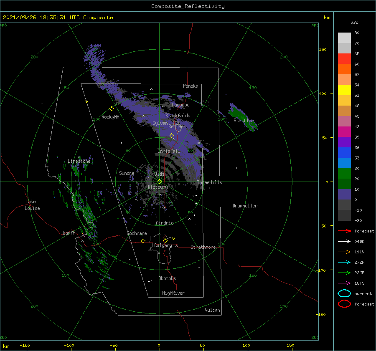Select the Calgary city label

[x=163, y=245]
